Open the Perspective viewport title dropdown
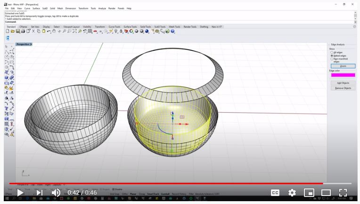 click(31, 44)
